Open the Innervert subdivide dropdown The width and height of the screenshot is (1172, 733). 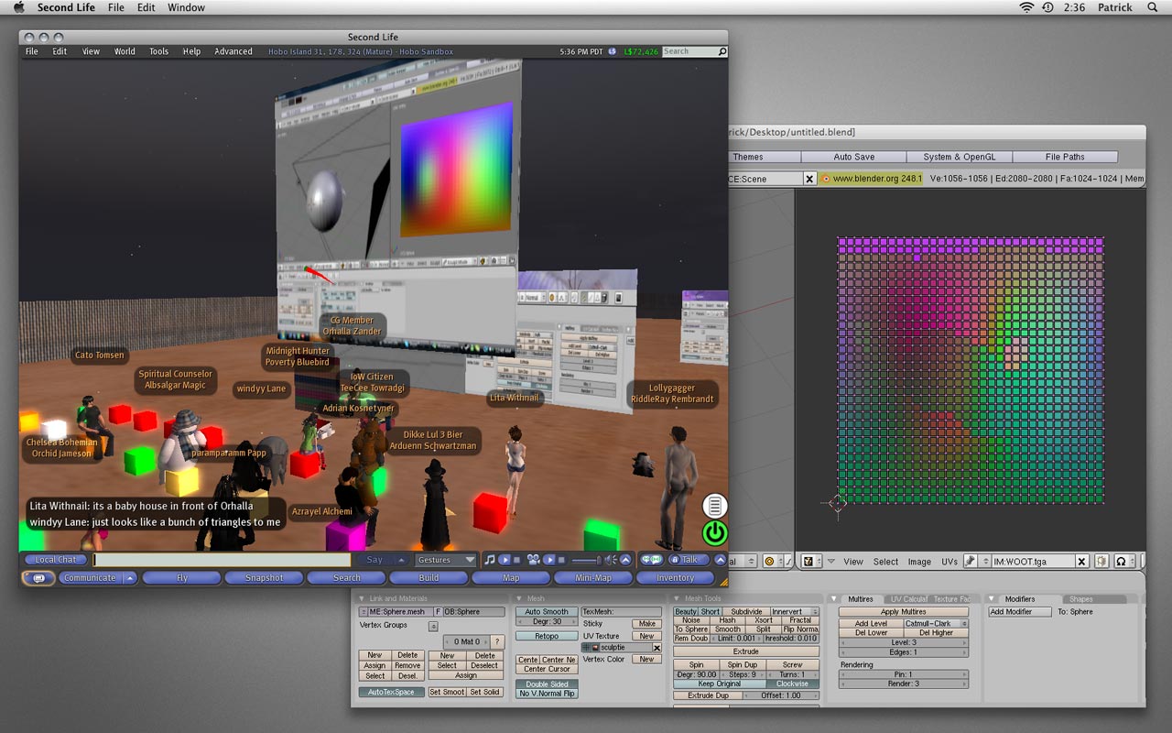[794, 612]
